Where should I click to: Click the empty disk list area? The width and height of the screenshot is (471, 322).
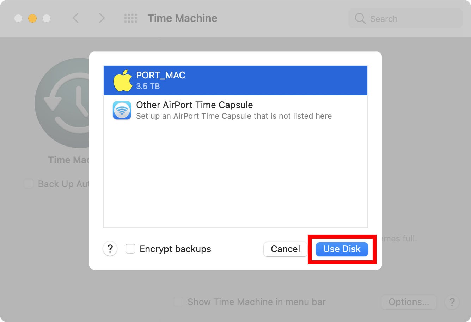click(235, 177)
